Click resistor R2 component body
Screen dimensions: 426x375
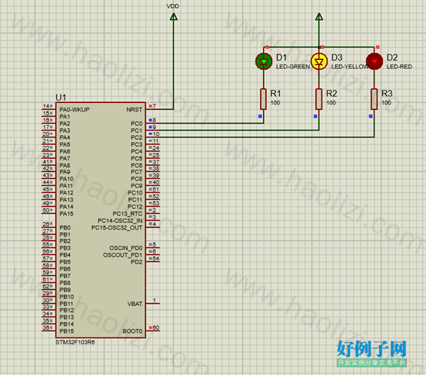(319, 99)
